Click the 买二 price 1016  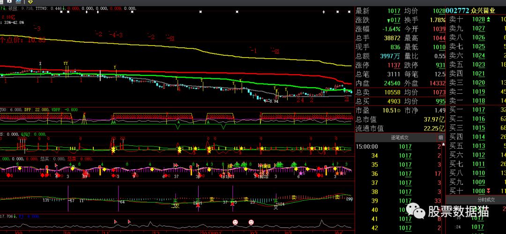[478, 119]
